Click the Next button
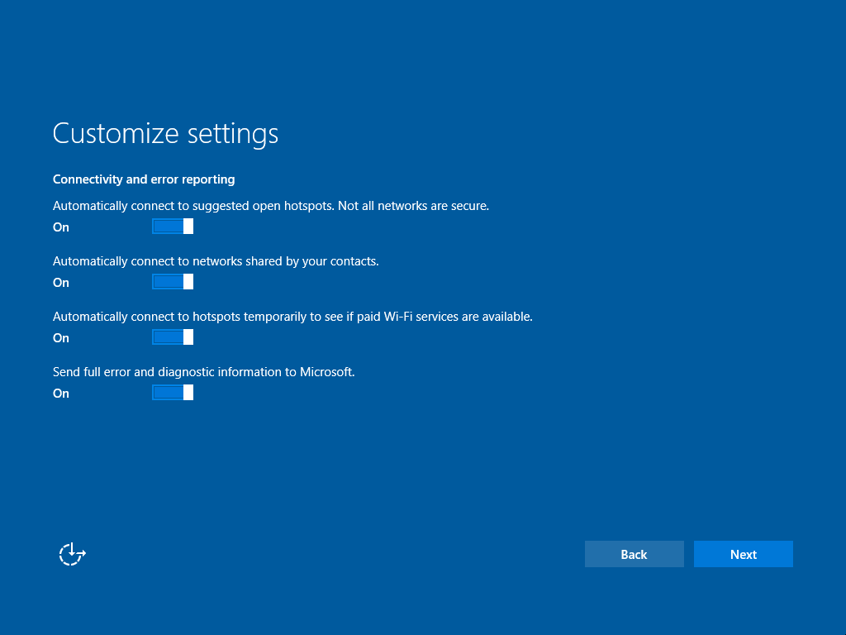 (743, 554)
